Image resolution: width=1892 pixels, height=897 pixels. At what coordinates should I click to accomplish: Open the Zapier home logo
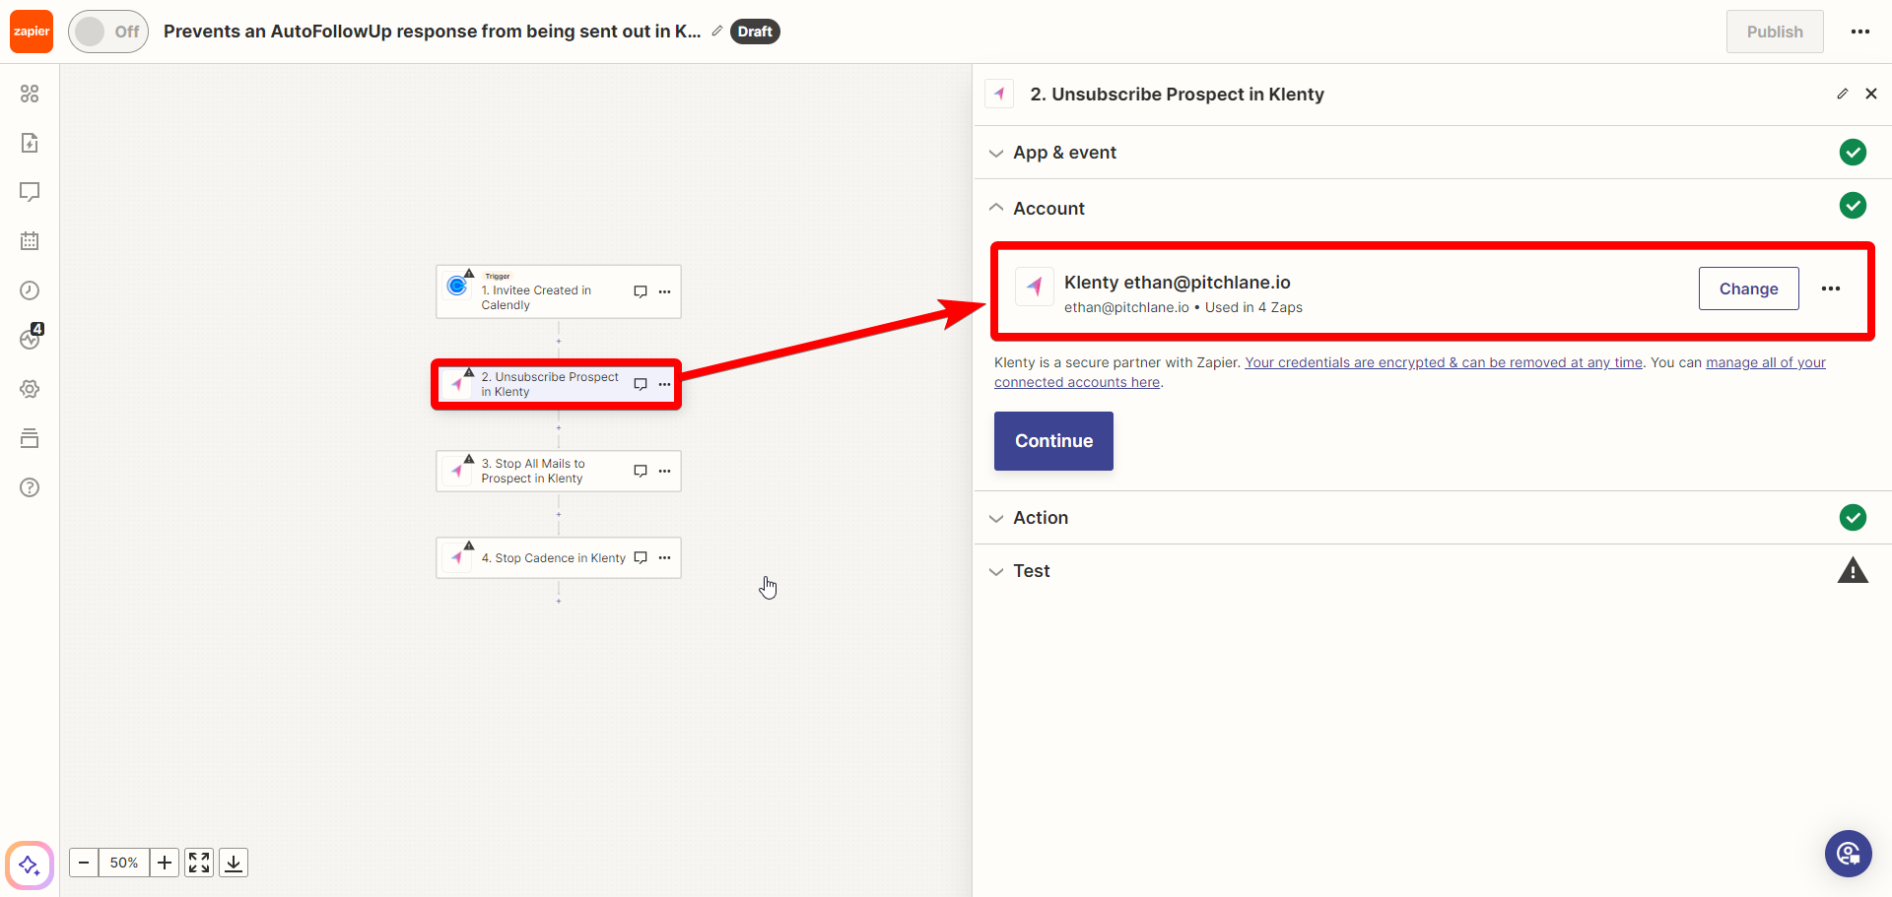coord(32,32)
